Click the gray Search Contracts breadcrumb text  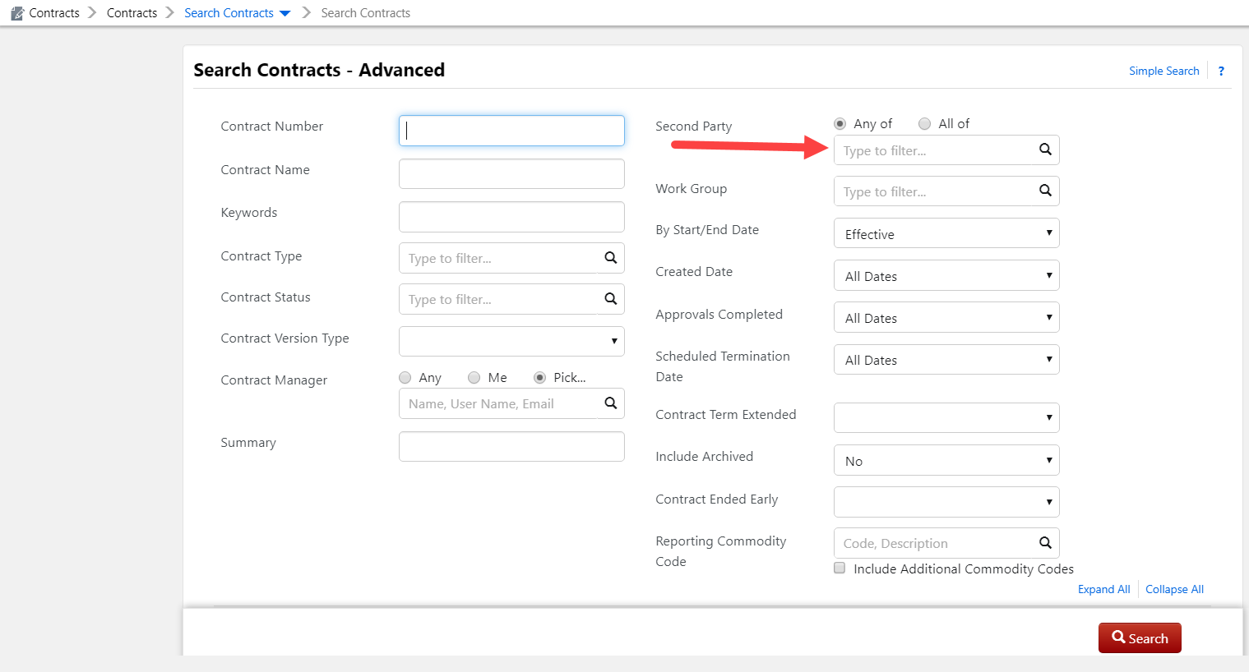tap(365, 13)
